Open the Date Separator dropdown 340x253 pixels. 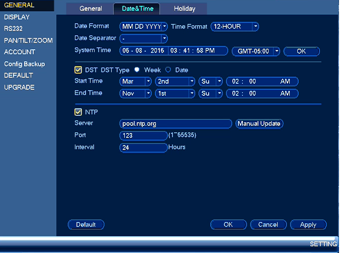(x=143, y=39)
